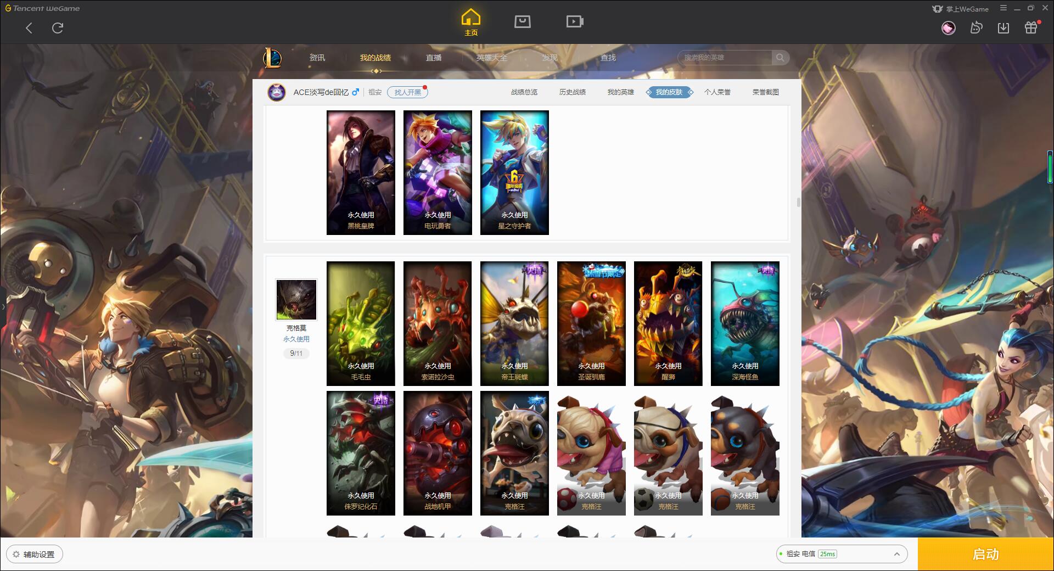Viewport: 1054px width, 571px height.
Task: Open the pink-shirt pug 壳格汪 chroma
Action: (x=591, y=453)
